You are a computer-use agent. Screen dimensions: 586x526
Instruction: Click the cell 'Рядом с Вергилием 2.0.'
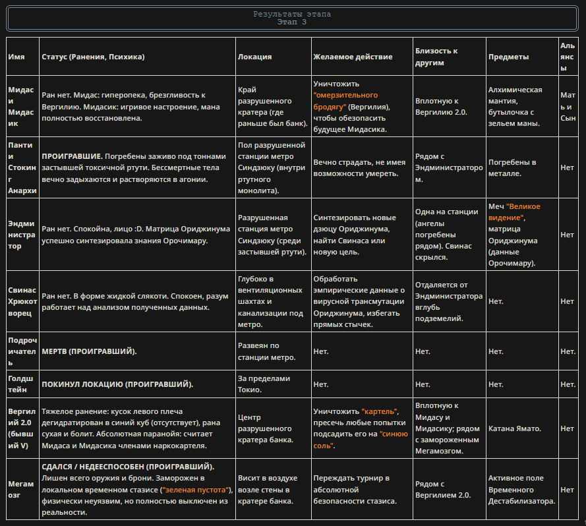tap(450, 489)
